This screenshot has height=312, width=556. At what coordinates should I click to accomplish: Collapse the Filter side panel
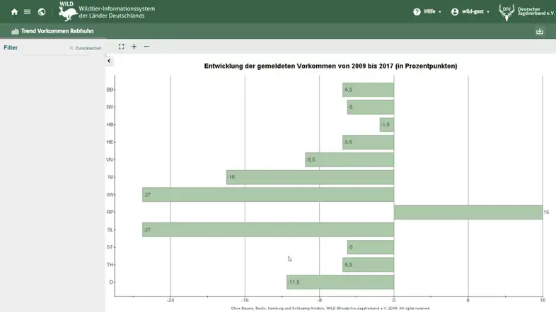click(x=110, y=61)
